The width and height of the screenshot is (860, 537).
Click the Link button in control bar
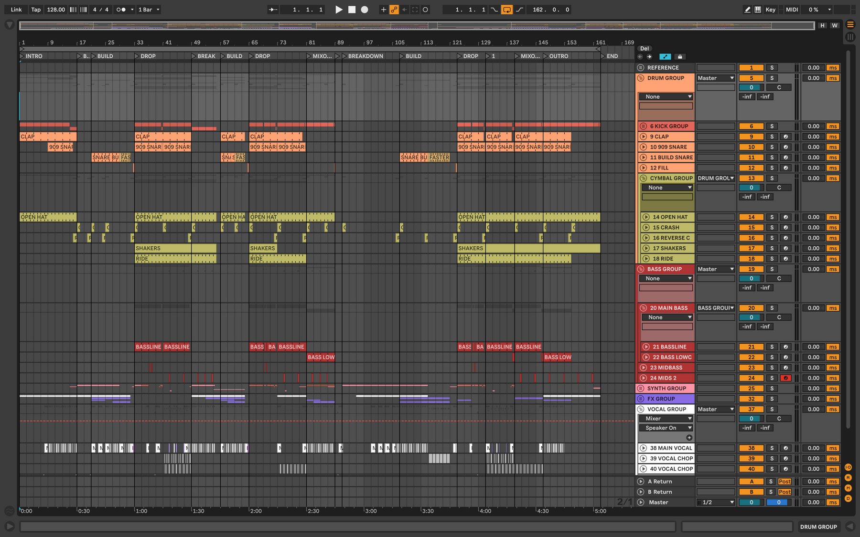pyautogui.click(x=16, y=10)
